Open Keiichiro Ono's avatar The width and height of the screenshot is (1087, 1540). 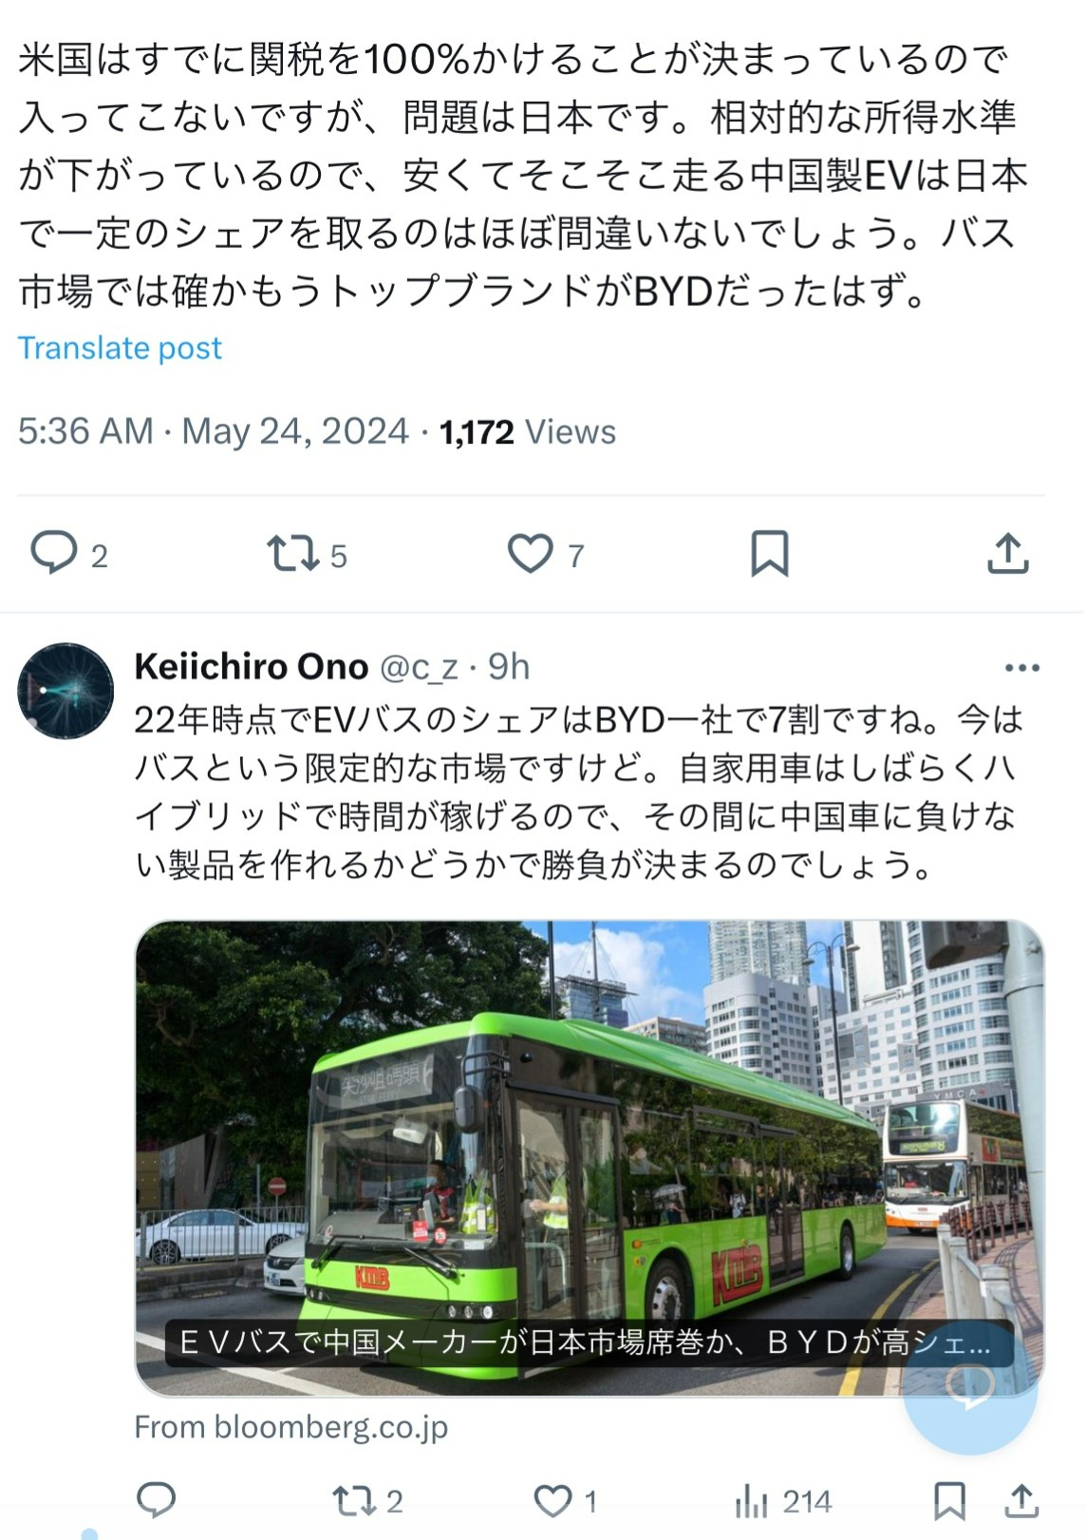point(66,691)
